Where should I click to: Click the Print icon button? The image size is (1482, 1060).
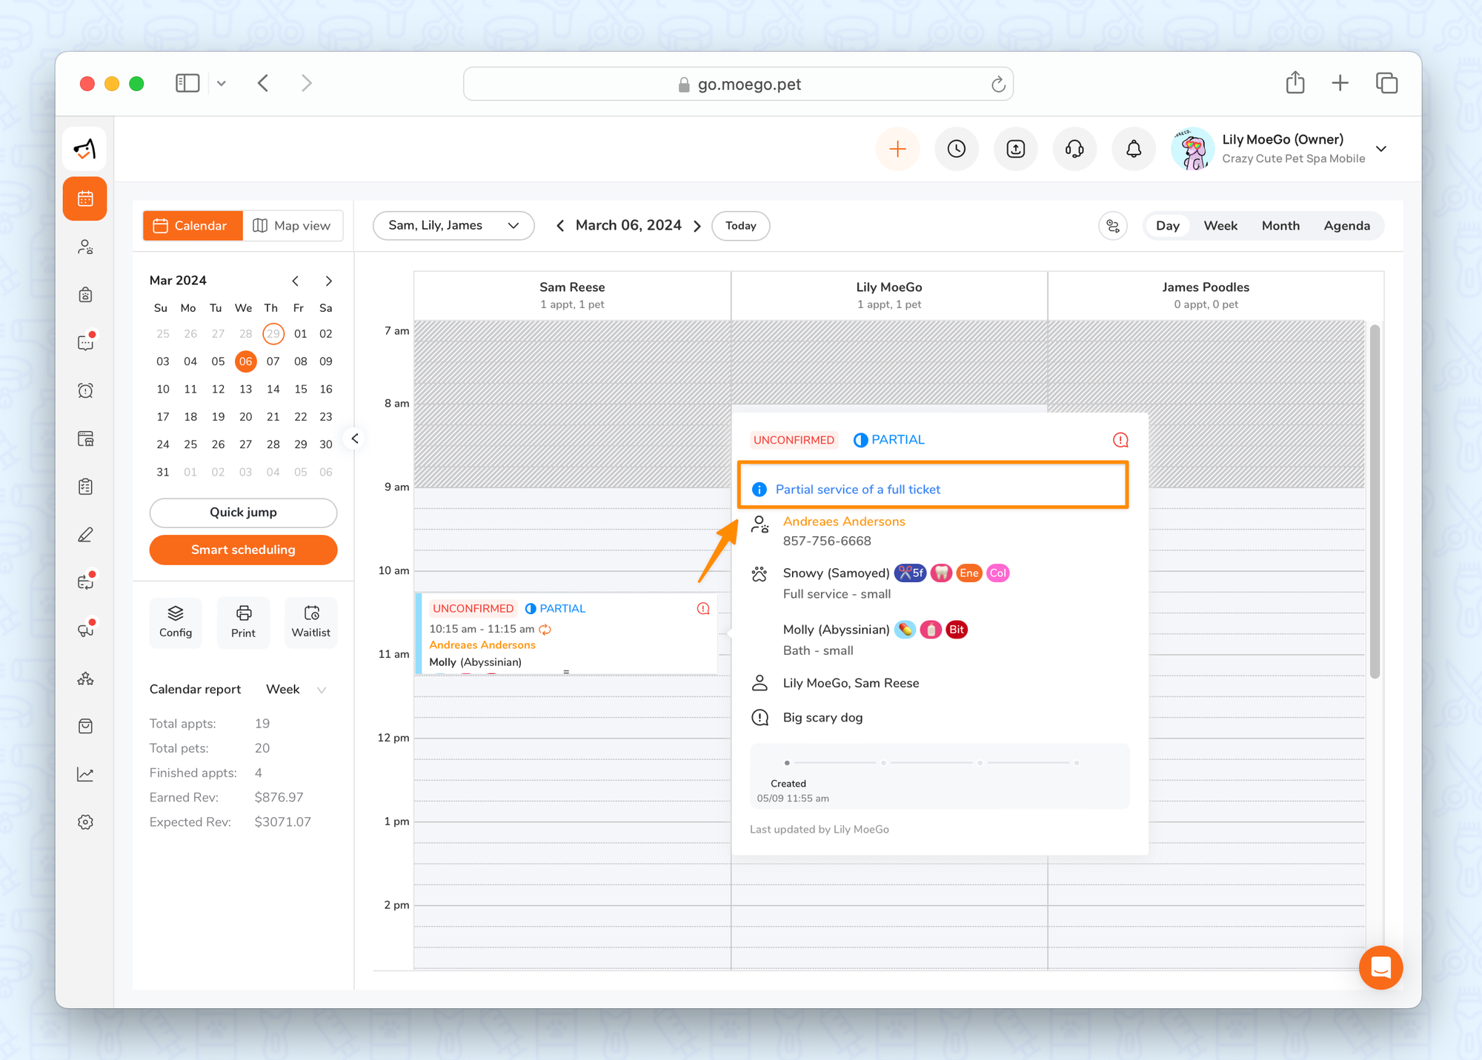click(x=243, y=621)
